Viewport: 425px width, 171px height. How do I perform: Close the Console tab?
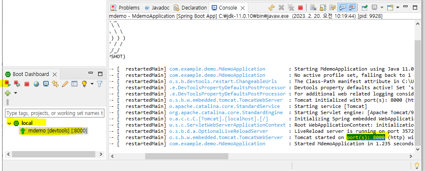(x=242, y=8)
